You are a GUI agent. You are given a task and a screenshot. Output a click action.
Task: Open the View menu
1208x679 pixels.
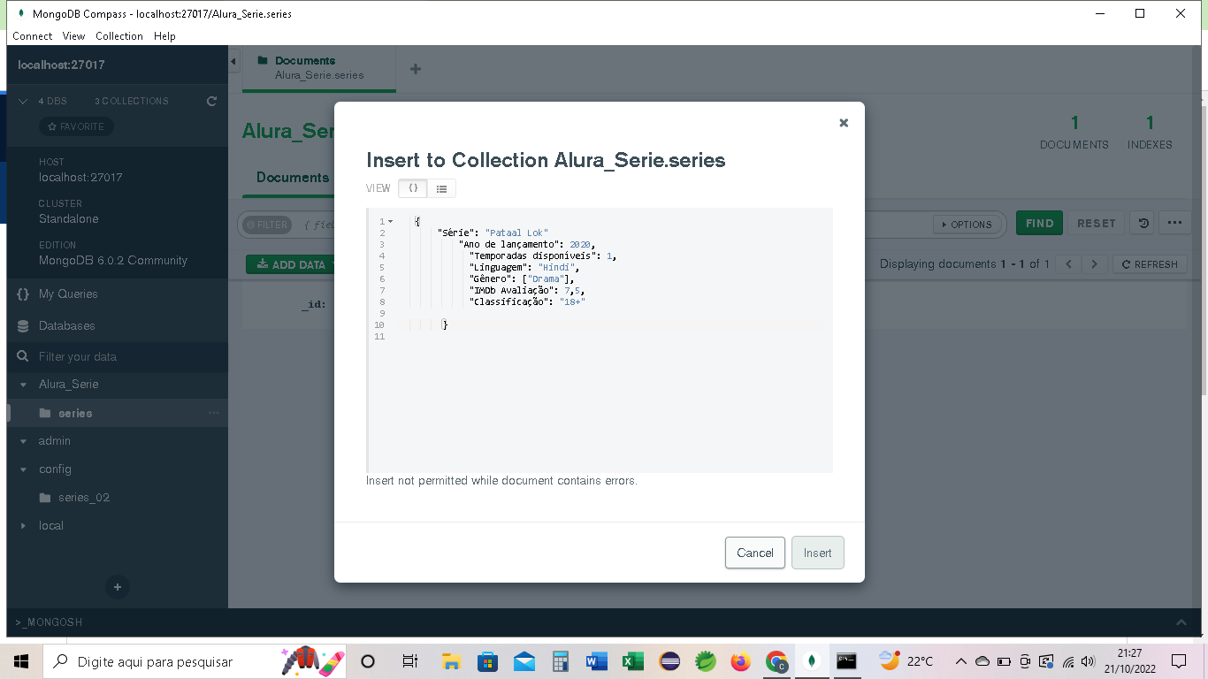74,36
